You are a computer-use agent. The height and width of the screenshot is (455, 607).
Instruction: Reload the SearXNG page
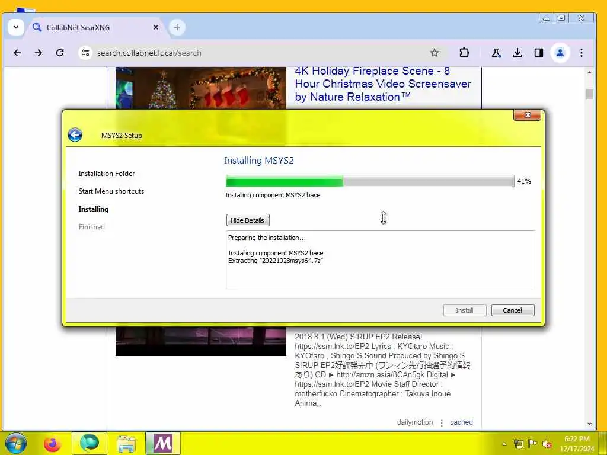[x=60, y=53]
